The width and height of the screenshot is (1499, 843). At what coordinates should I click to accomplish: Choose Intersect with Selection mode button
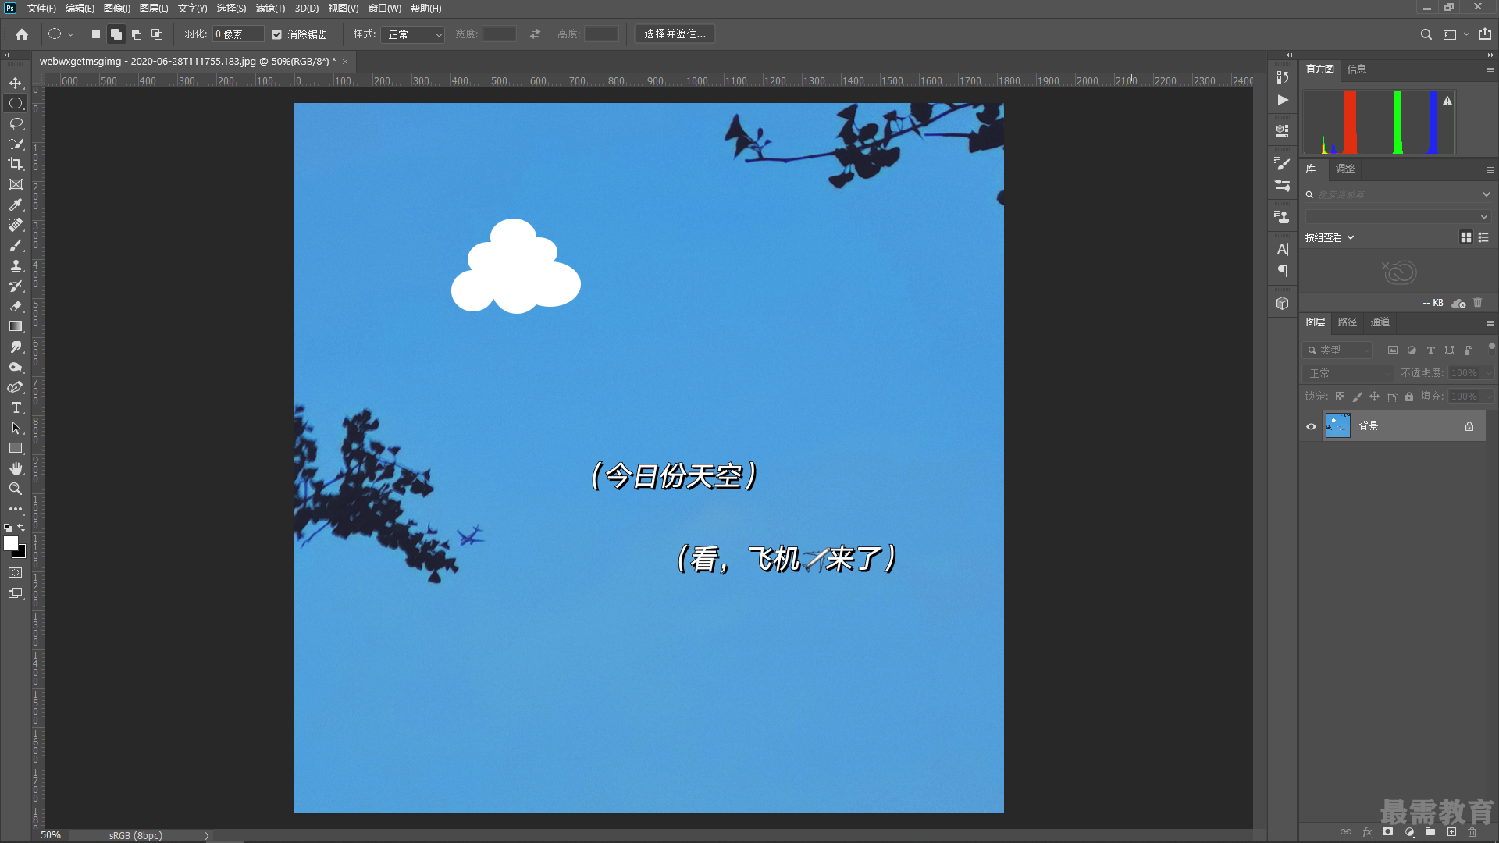tap(157, 34)
